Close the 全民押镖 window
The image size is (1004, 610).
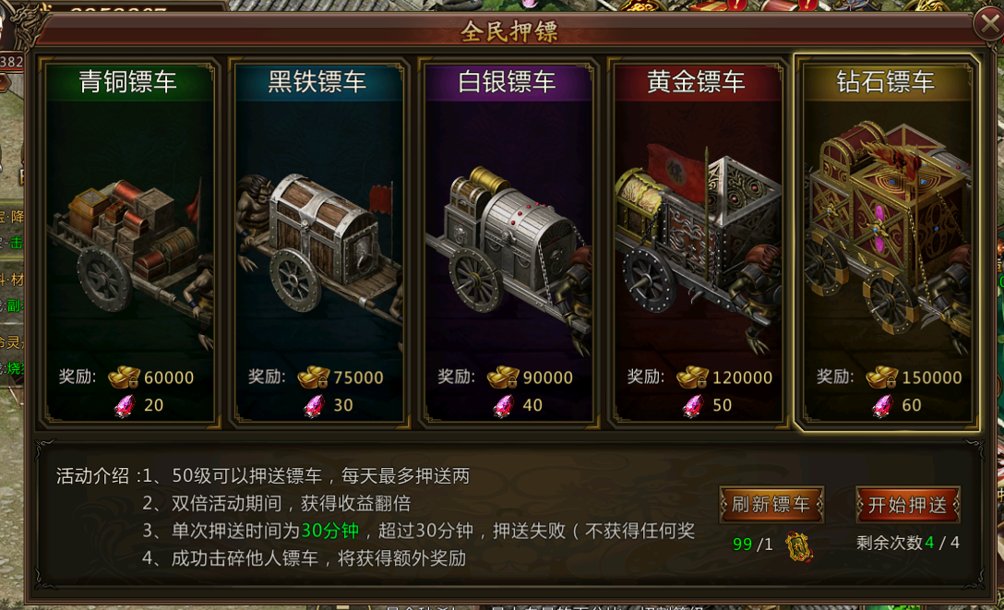(x=988, y=25)
